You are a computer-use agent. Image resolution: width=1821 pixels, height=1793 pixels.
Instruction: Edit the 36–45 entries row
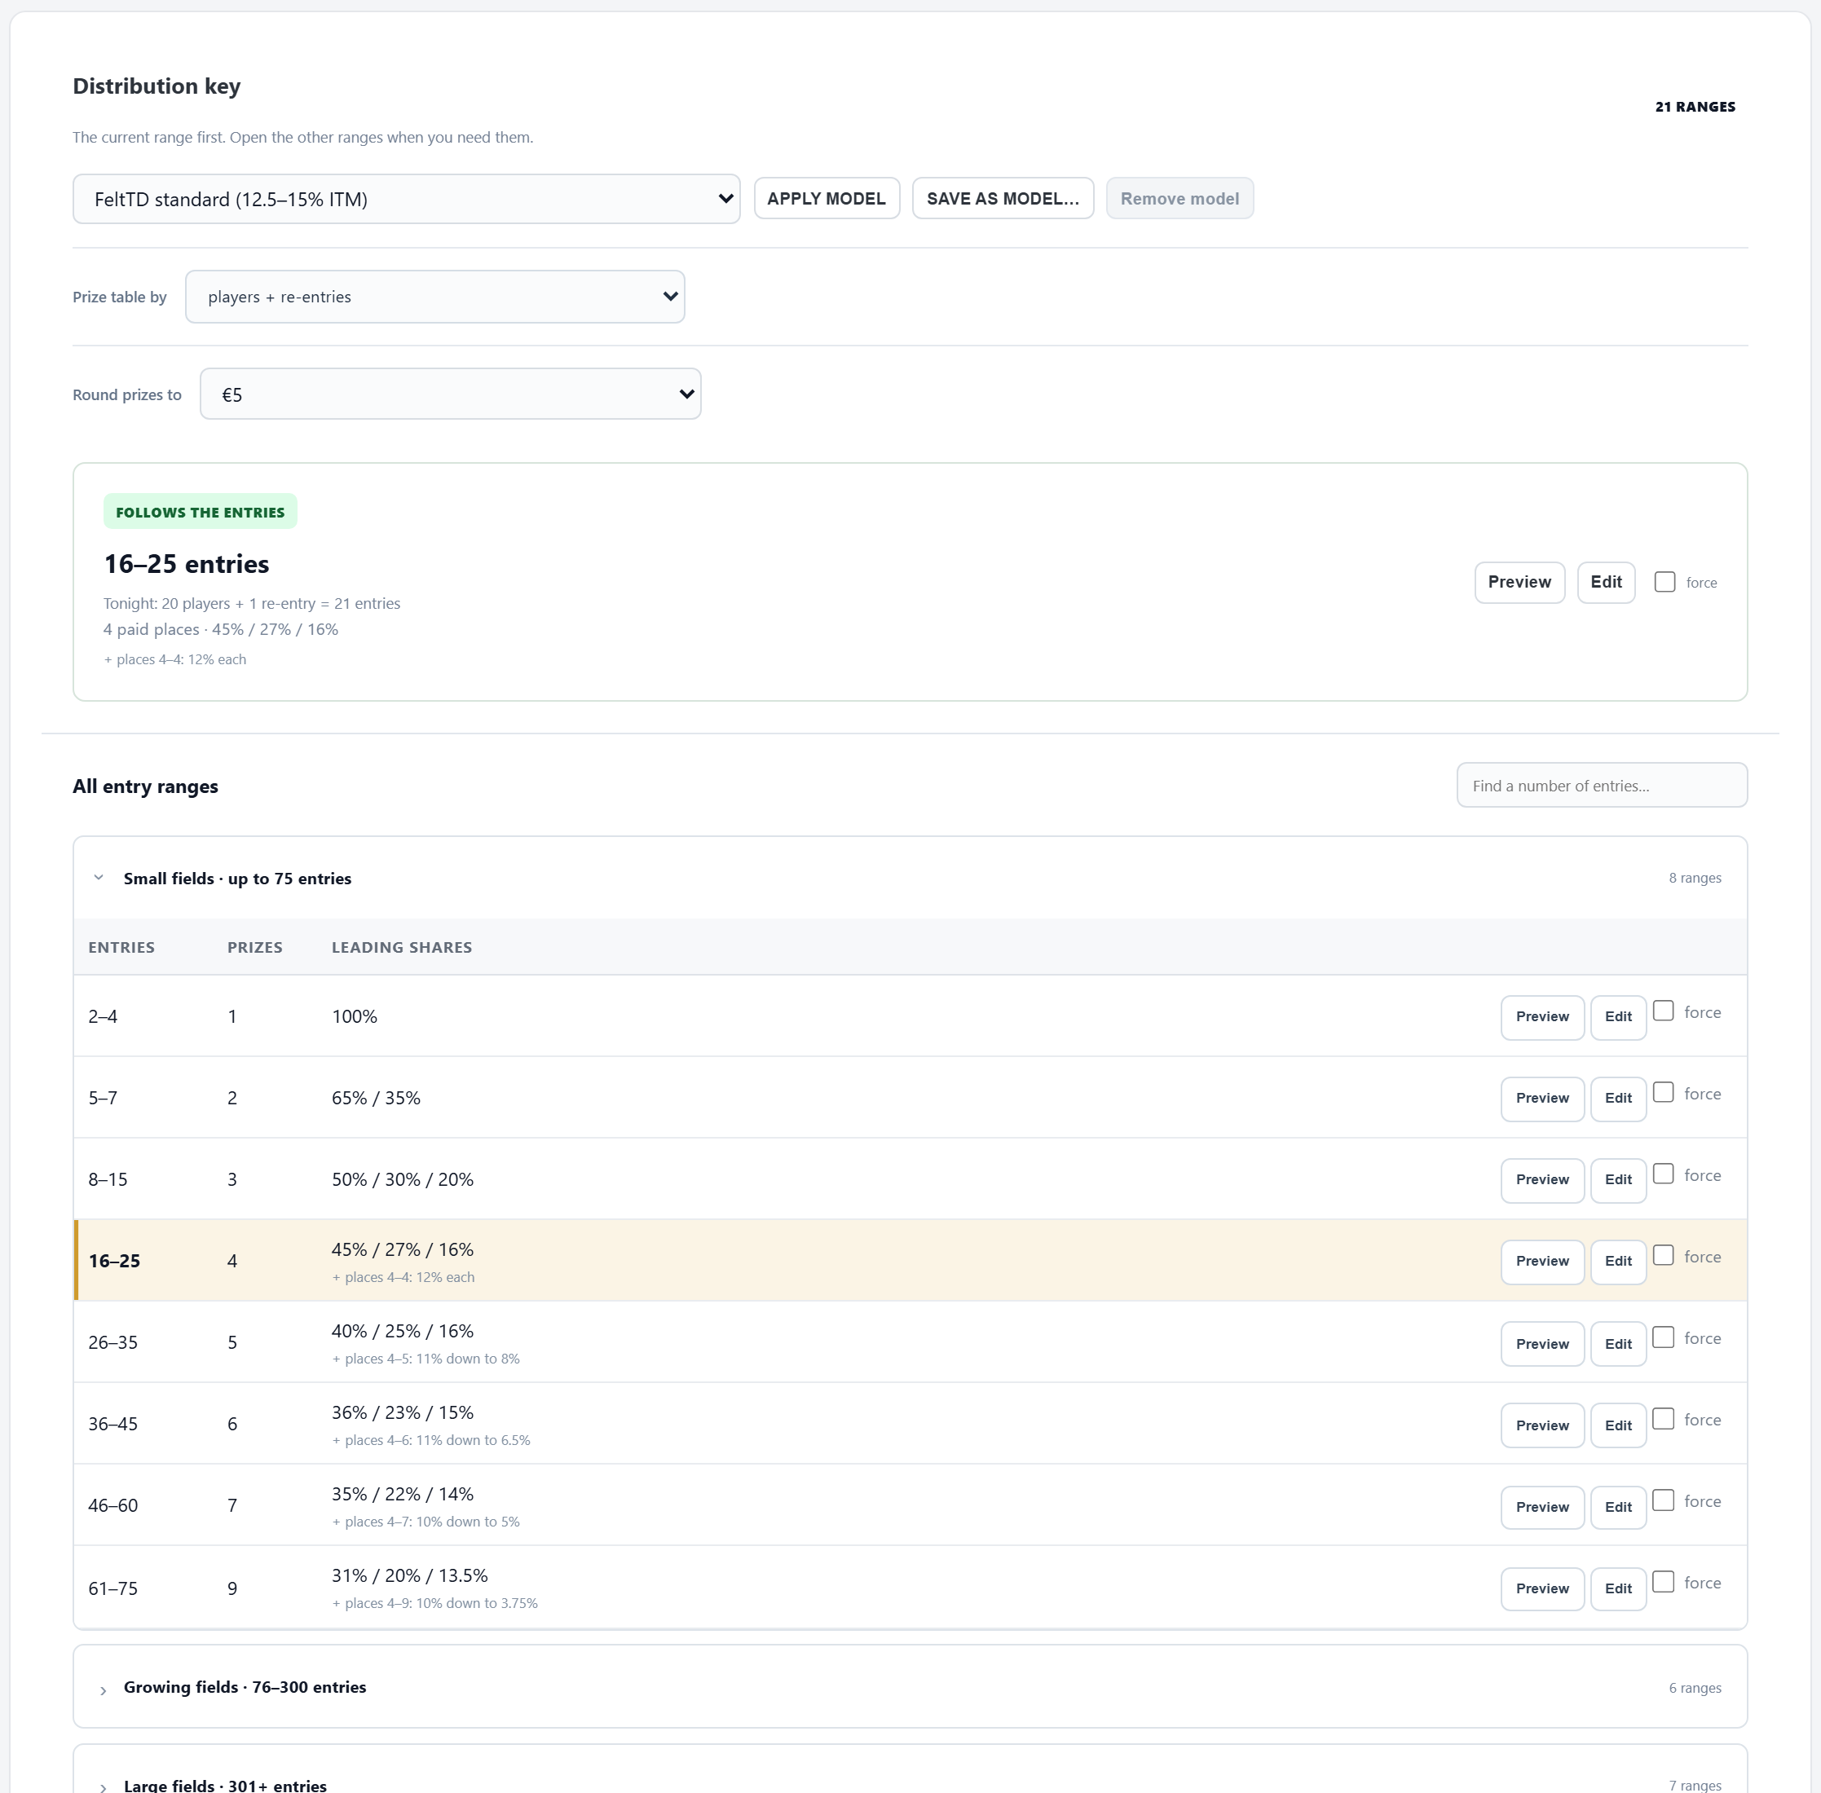1617,1425
